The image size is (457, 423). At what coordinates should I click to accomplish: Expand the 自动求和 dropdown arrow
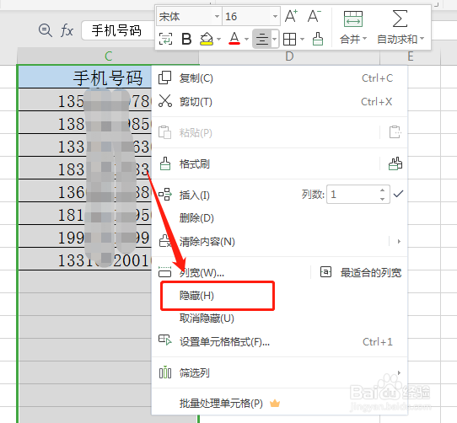coord(422,39)
